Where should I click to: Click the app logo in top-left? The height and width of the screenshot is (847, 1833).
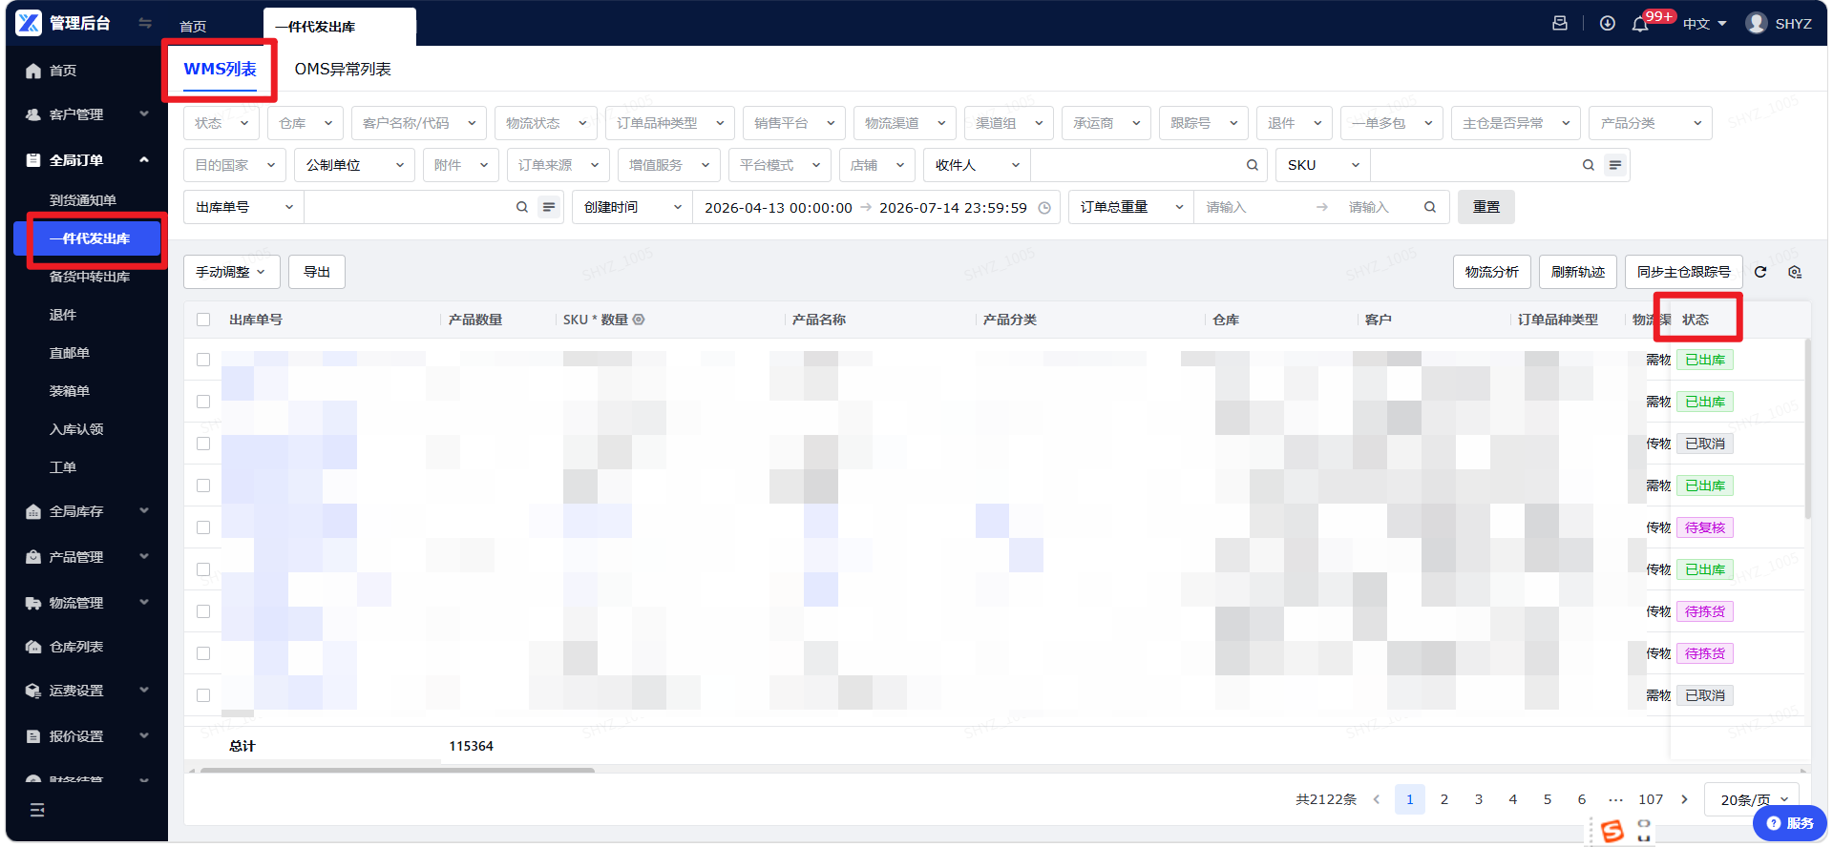29,23
